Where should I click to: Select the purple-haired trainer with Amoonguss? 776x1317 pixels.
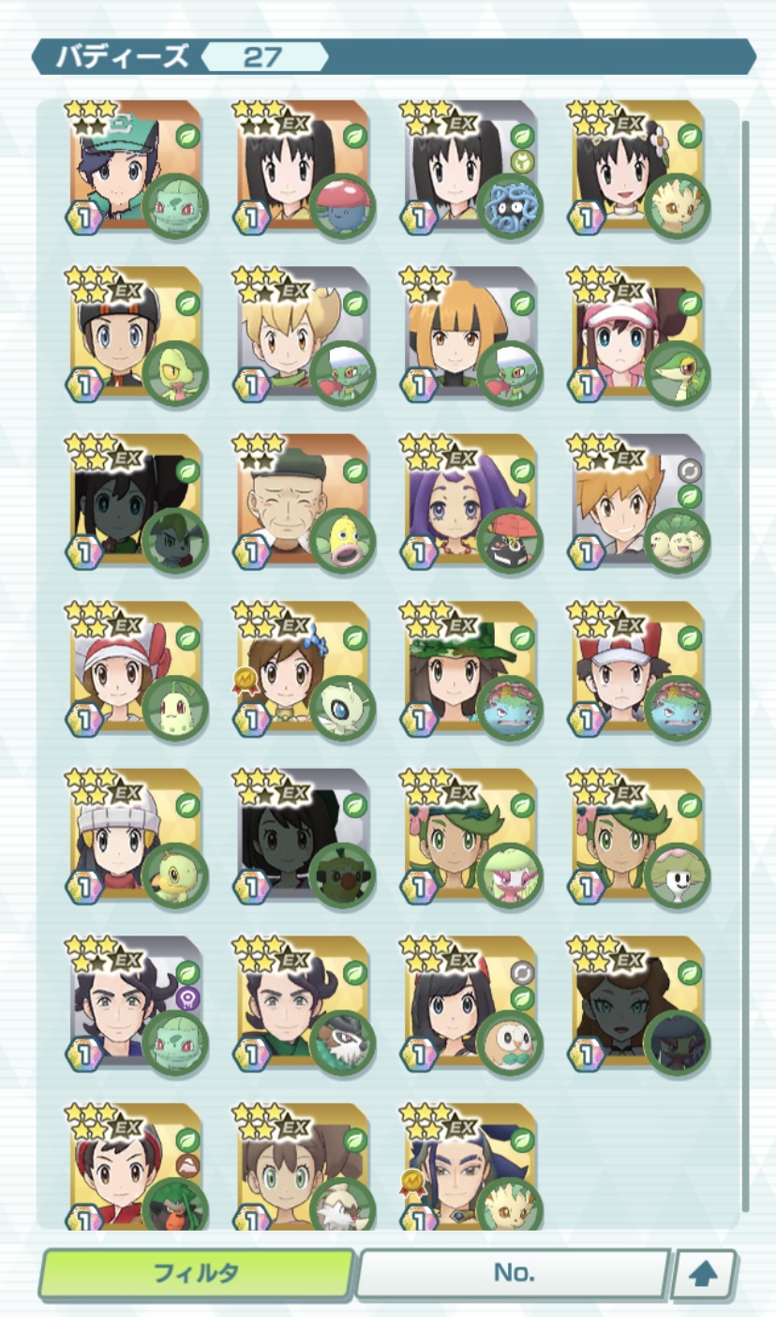[x=470, y=501]
